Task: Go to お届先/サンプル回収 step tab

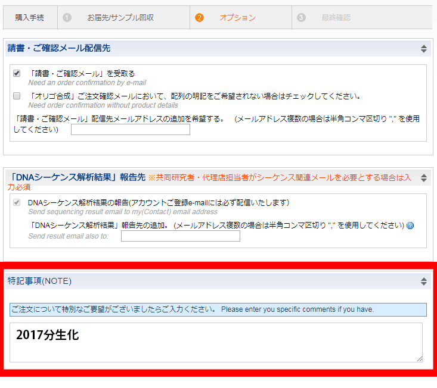Action: [123, 17]
